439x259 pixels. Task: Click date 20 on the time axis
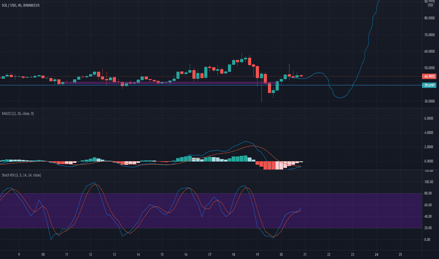coord(281,254)
